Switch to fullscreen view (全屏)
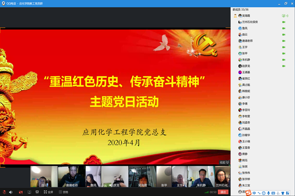The height and width of the screenshot is (196, 295). [x=48, y=192]
